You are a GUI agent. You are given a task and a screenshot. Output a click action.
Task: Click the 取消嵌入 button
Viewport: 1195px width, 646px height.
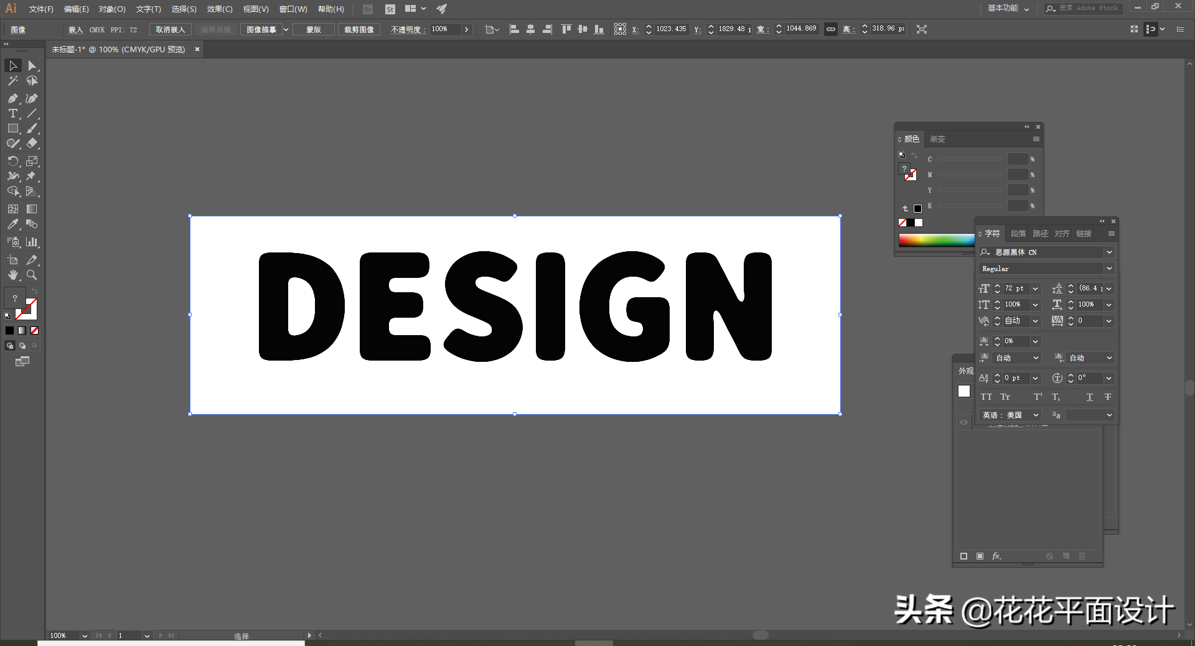coord(170,29)
